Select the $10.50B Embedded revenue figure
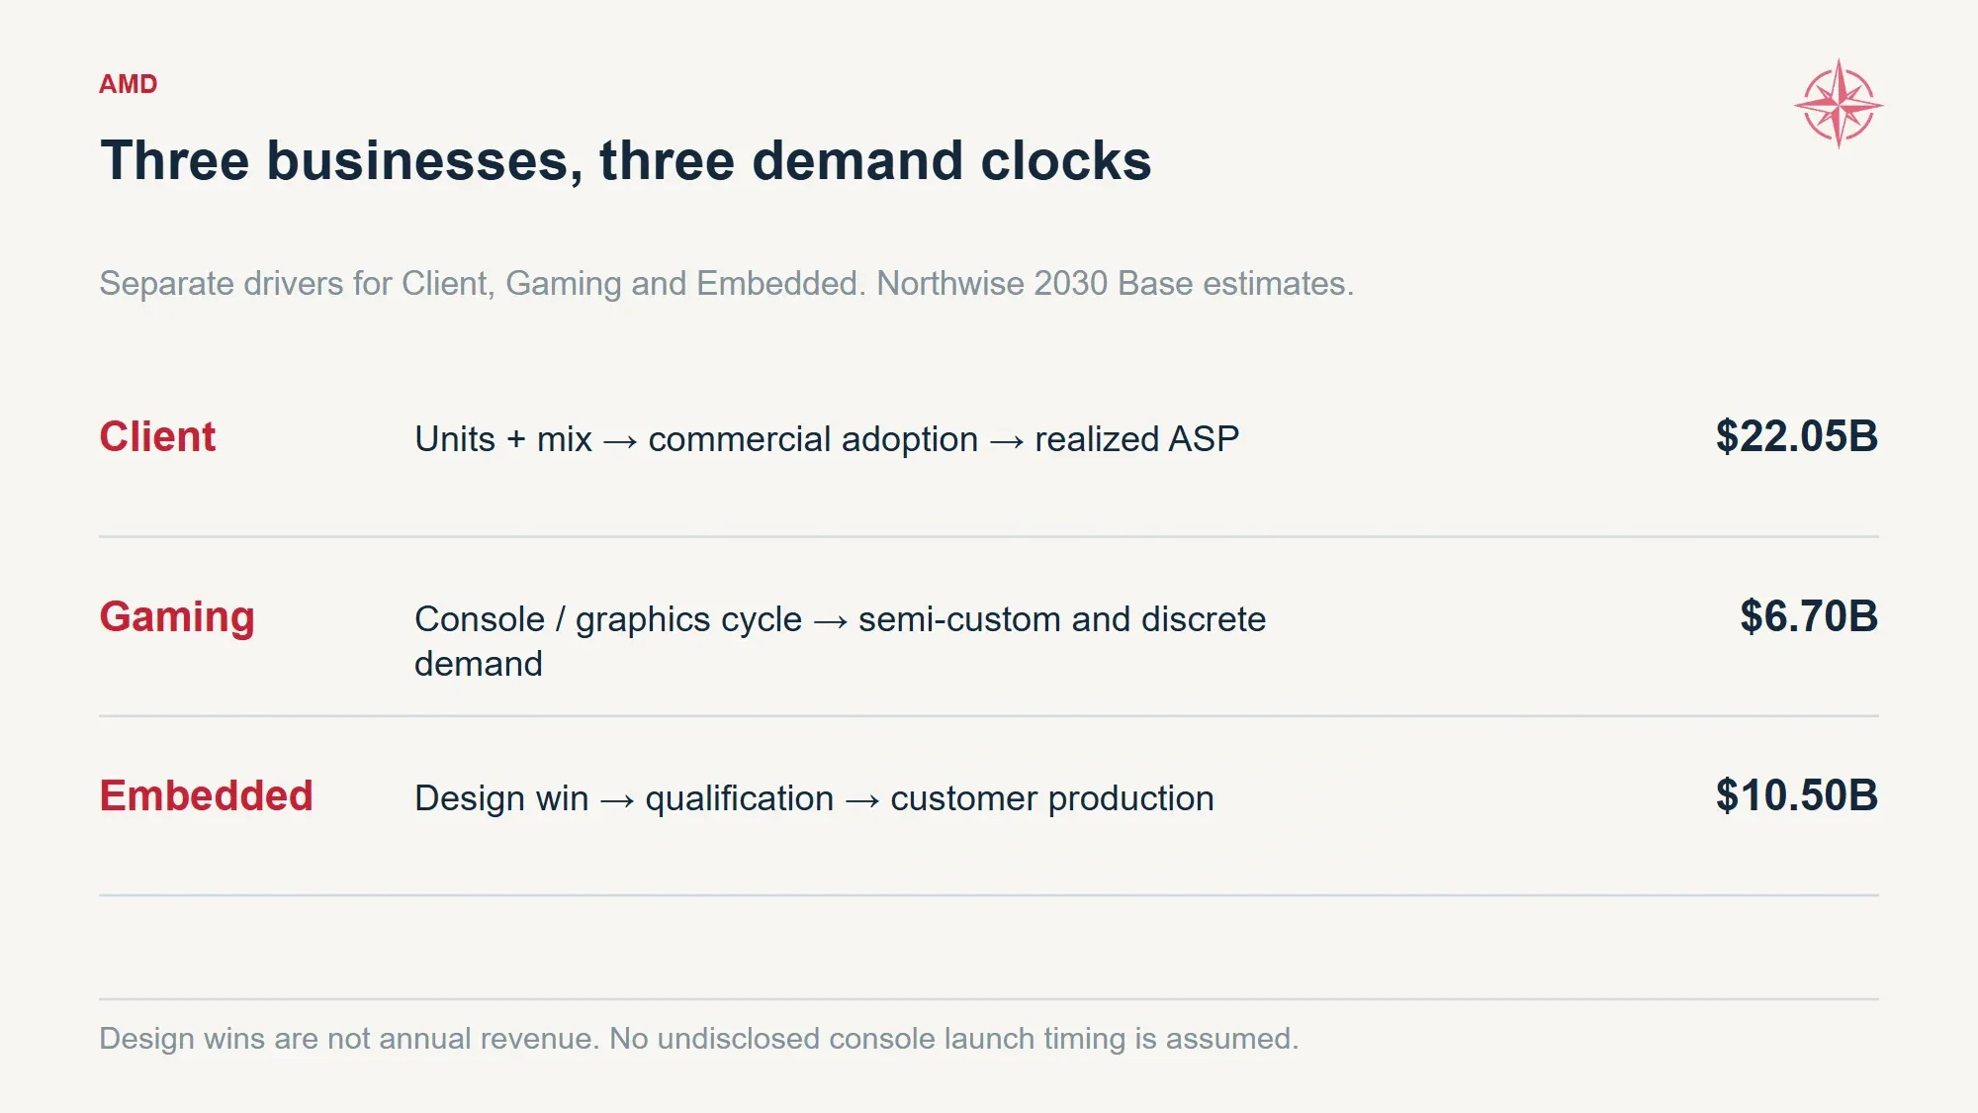The height and width of the screenshot is (1113, 1978). (1796, 795)
